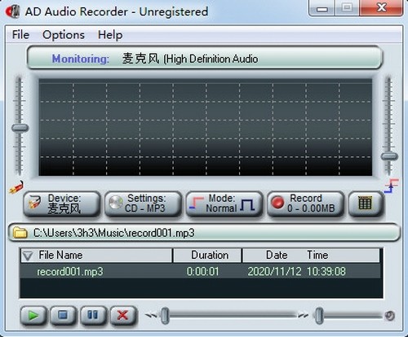408x337 pixels.
Task: Click the folder icon beside the output path
Action: point(20,233)
